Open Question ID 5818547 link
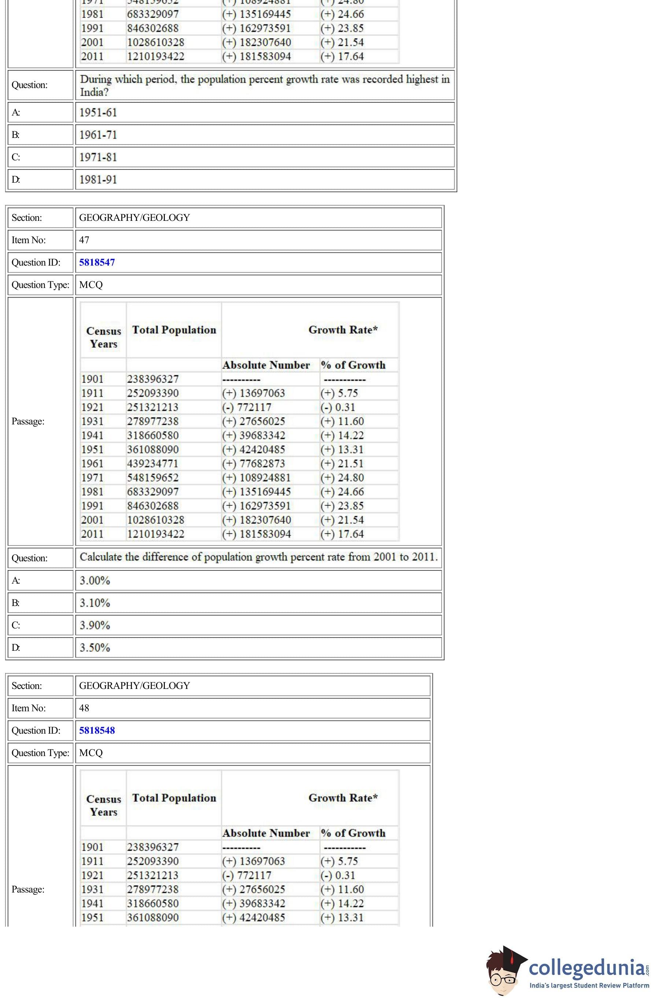Image resolution: width=654 pixels, height=1000 pixels. click(x=97, y=262)
